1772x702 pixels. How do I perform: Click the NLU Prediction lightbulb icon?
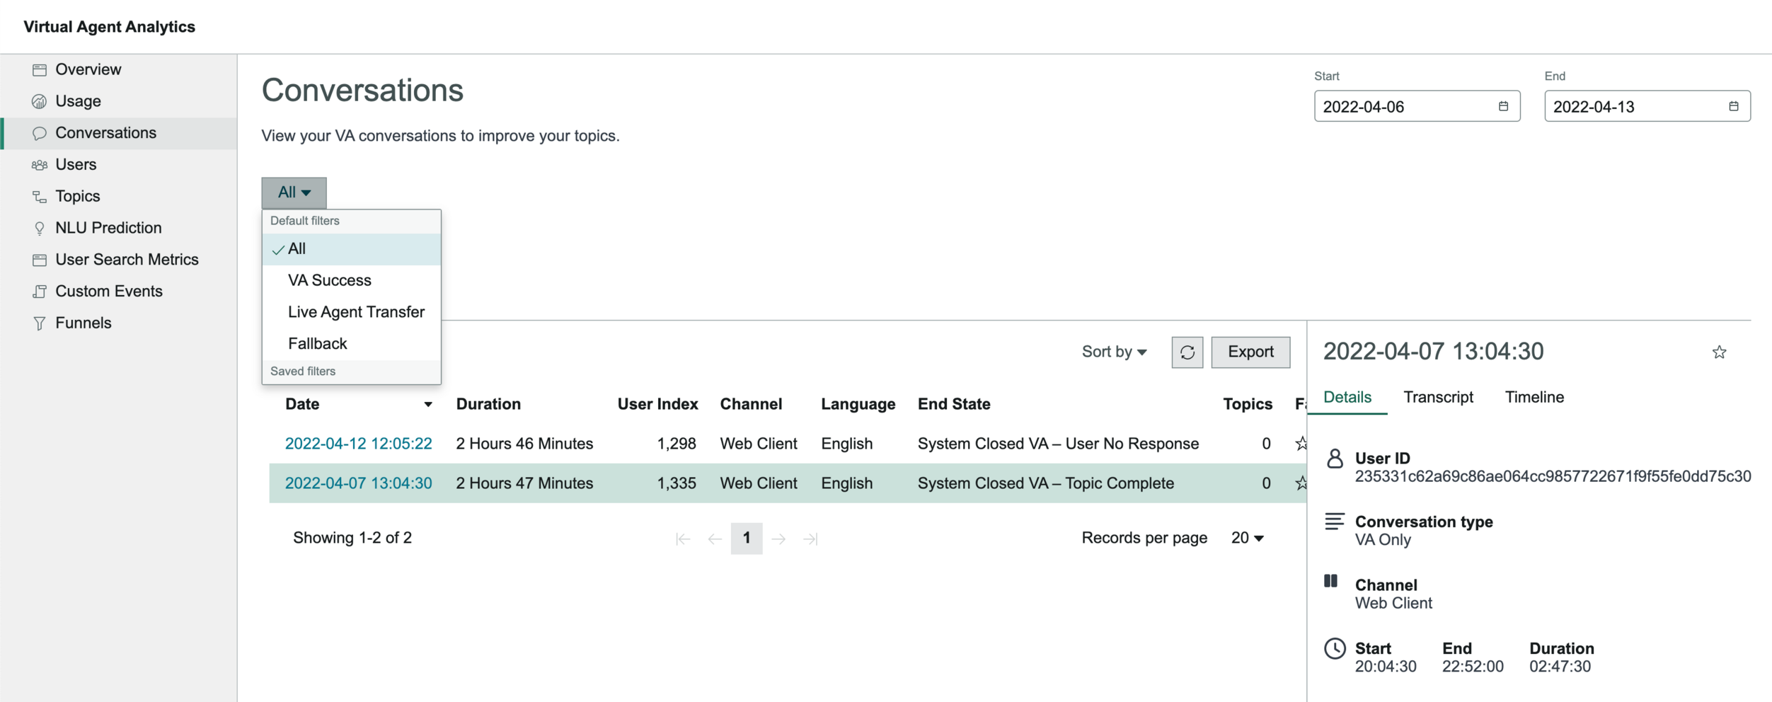(40, 228)
